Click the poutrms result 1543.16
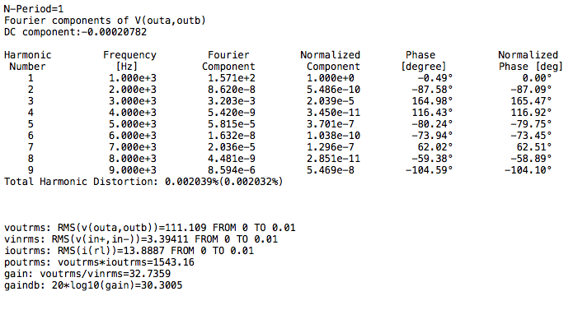This screenshot has height=310, width=587. click(173, 262)
